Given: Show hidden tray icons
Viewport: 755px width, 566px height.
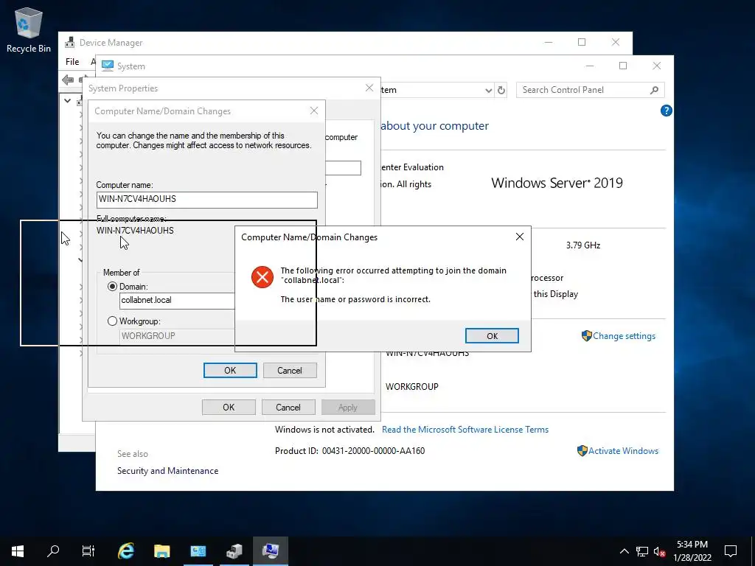Looking at the screenshot, I should click(624, 551).
